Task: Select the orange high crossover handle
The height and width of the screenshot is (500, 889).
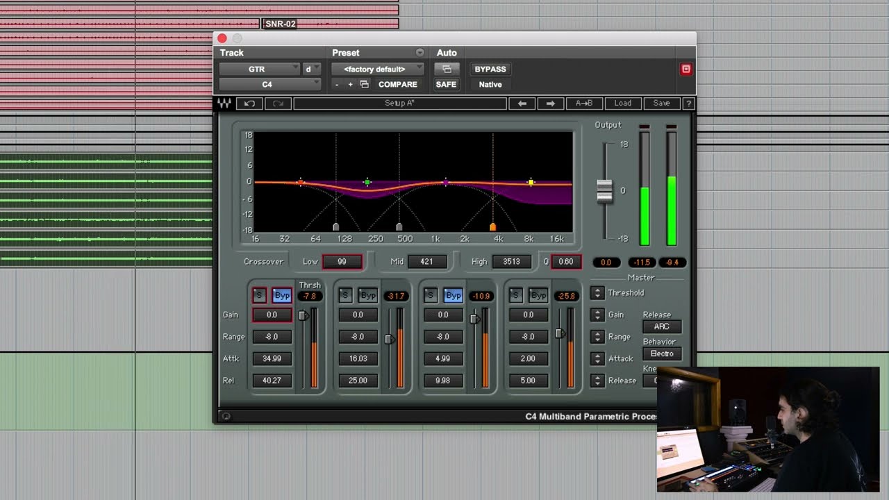Action: [492, 227]
